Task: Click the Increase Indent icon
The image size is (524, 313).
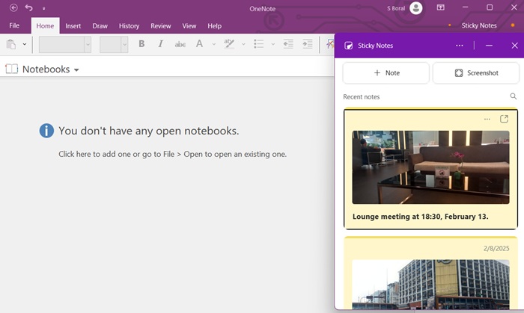Action: click(x=308, y=43)
